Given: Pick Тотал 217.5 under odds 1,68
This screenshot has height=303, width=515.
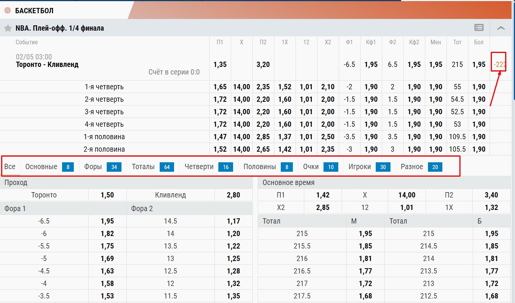Looking at the screenshot, I should coord(365,296).
